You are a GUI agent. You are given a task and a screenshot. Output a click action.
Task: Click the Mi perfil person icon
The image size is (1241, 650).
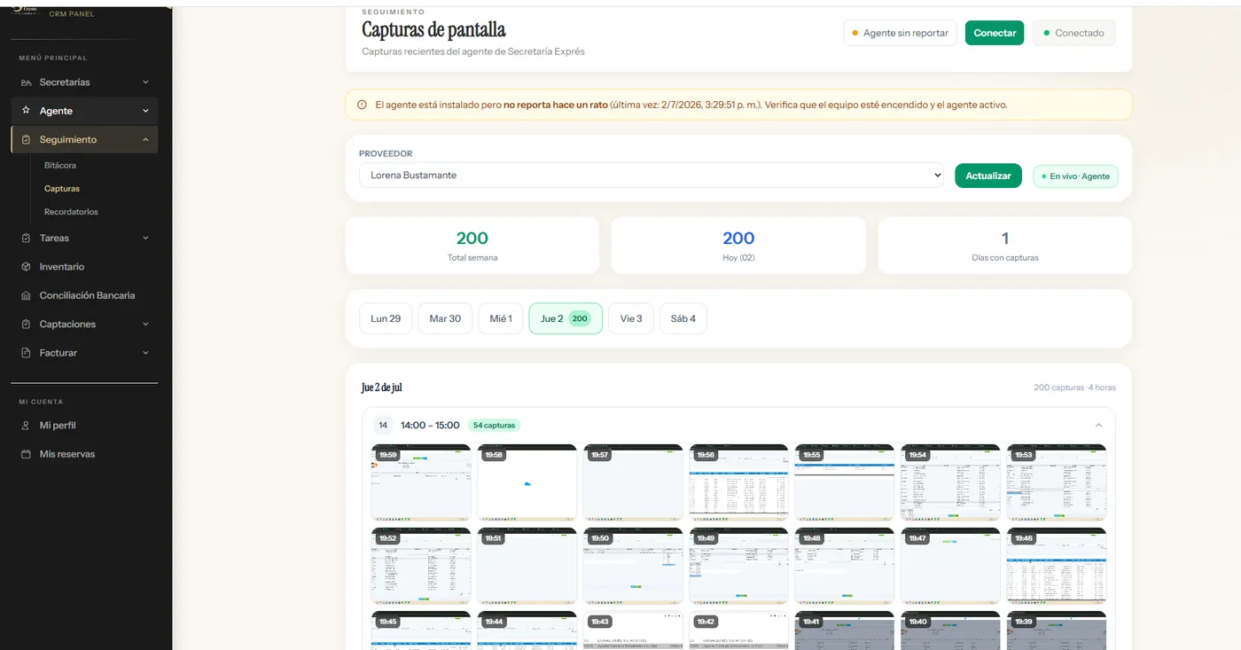coord(26,426)
